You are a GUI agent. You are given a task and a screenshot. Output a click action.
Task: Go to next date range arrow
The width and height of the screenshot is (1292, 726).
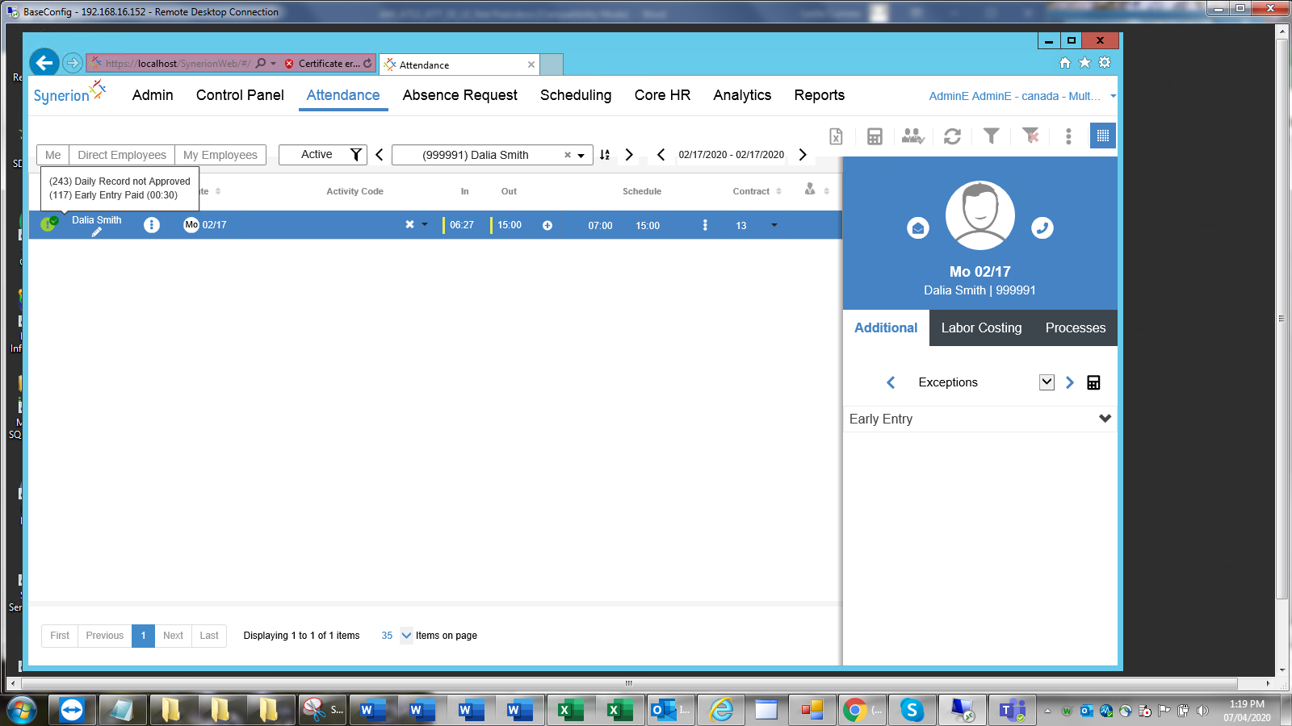coord(803,155)
